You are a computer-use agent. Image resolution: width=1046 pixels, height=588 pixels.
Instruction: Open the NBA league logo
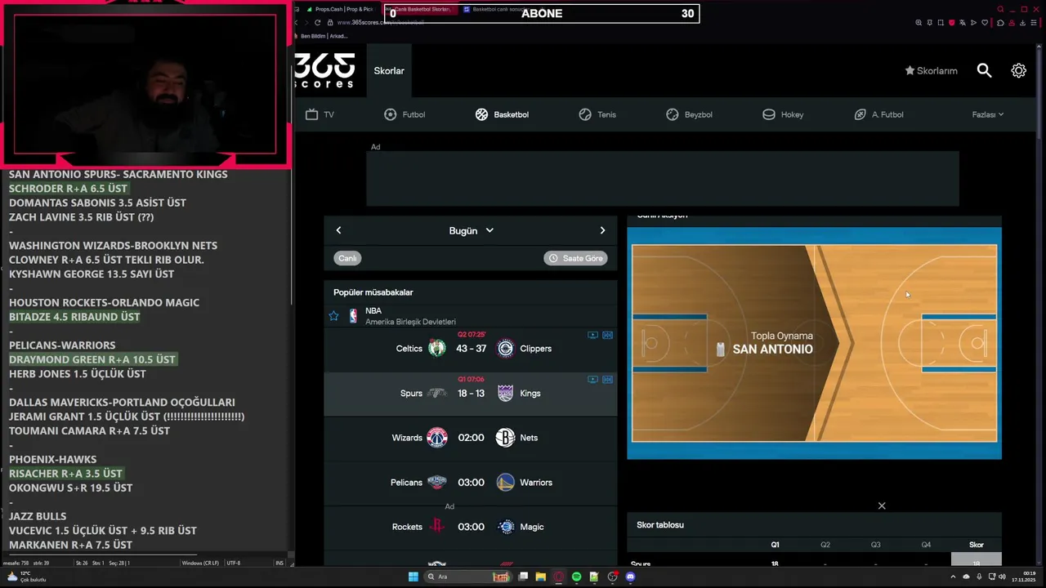(x=353, y=316)
